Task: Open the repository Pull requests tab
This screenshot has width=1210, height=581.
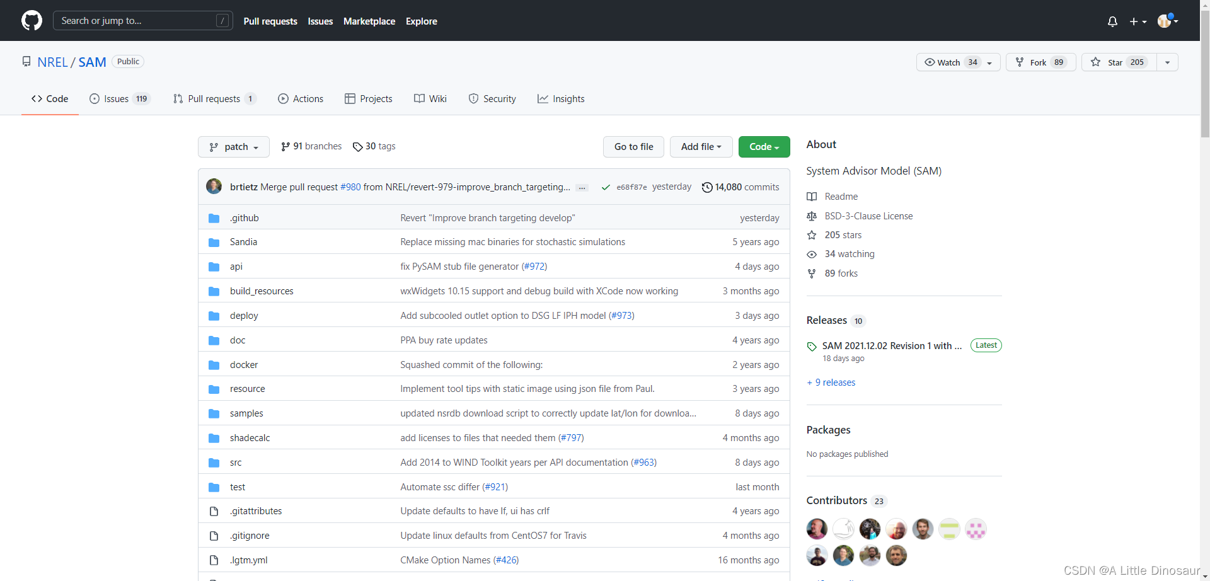Action: coord(214,99)
